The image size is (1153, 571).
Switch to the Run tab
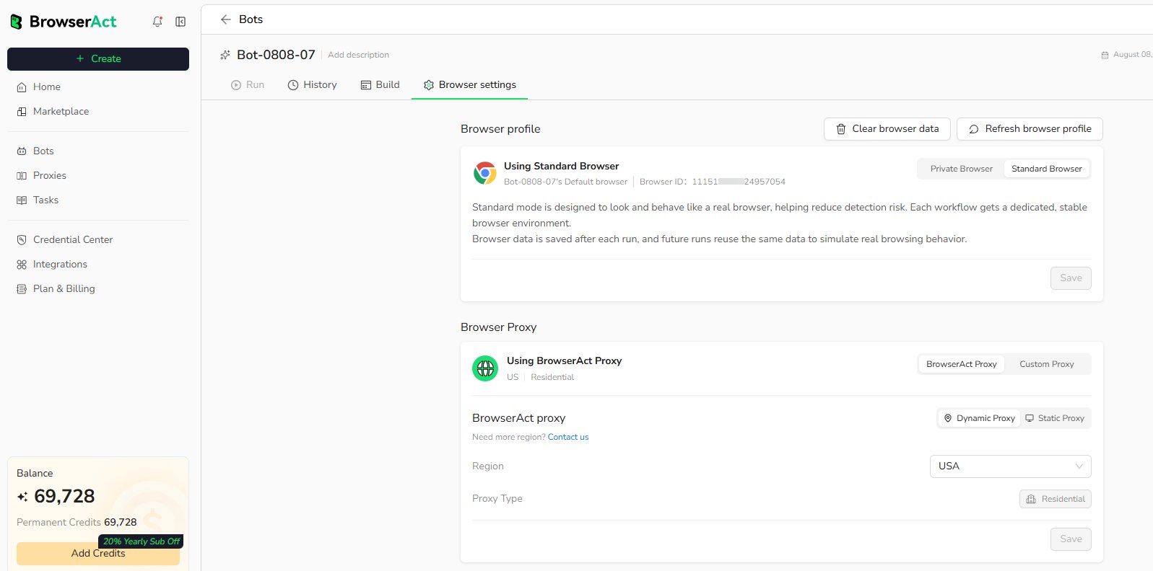(x=248, y=85)
